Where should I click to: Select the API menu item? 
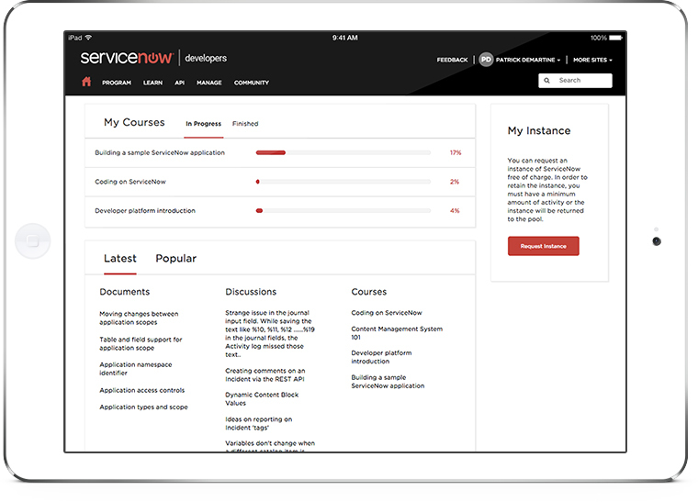(x=180, y=83)
